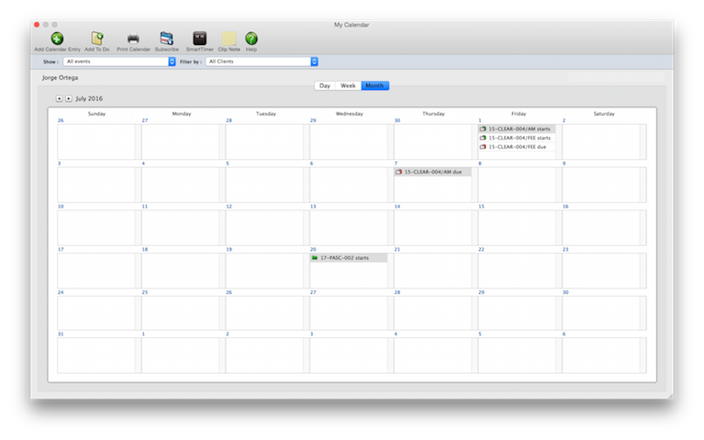The width and height of the screenshot is (704, 440).
Task: Launch the SmartTimer tool
Action: pyautogui.click(x=198, y=39)
